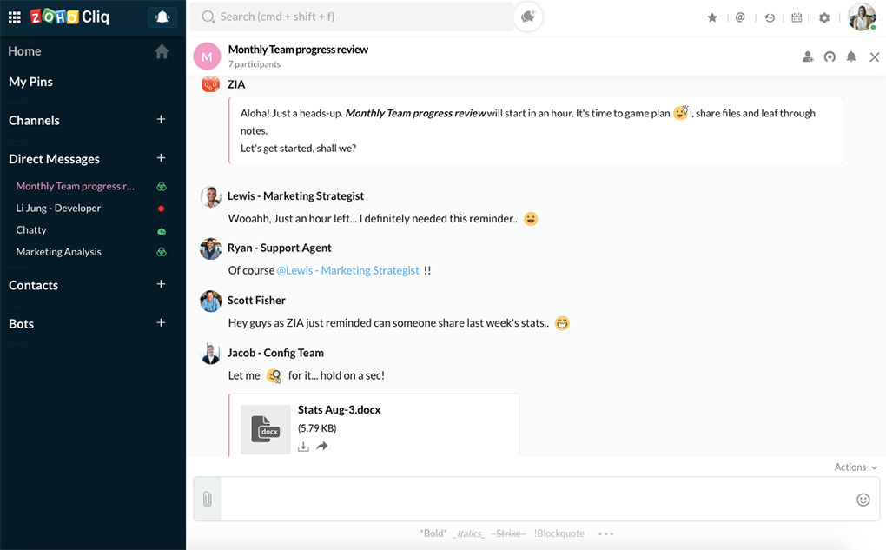
Task: Add a participant to this chat
Action: [x=808, y=57]
